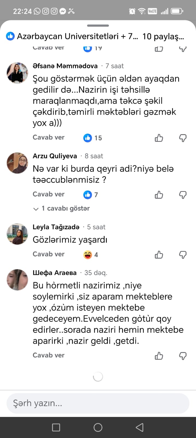This screenshot has width=196, height=438.
Task: Dislike Шефа Агаева's comment
Action: coord(183,356)
